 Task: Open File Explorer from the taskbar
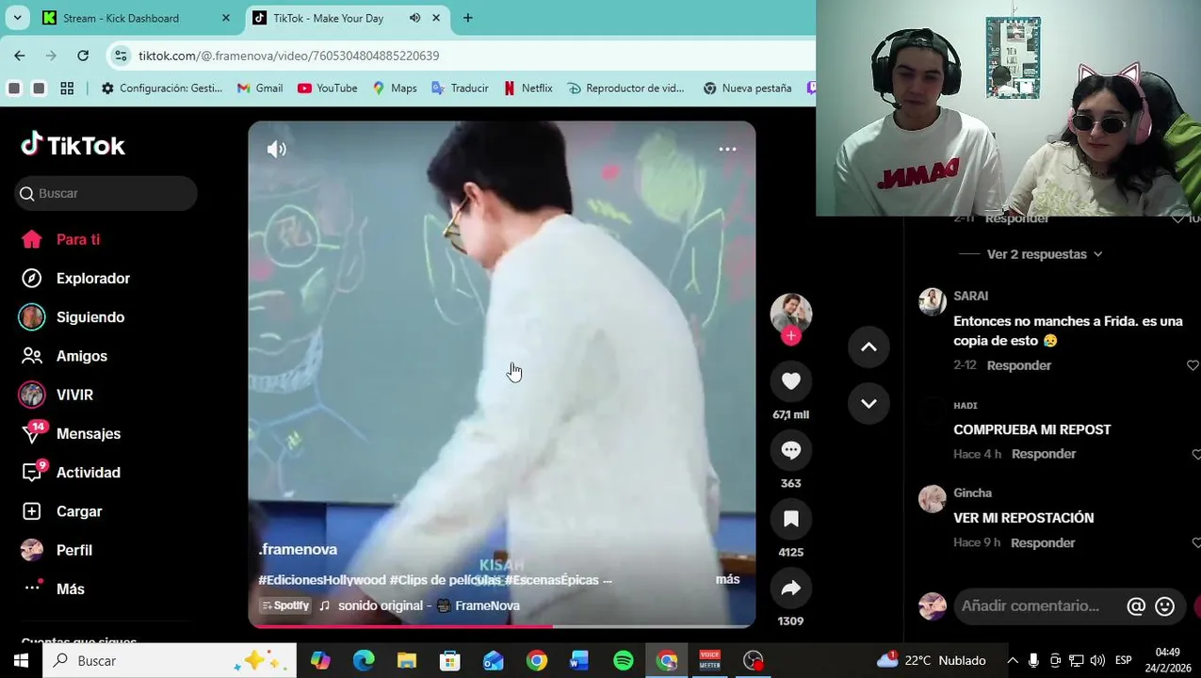pos(406,661)
